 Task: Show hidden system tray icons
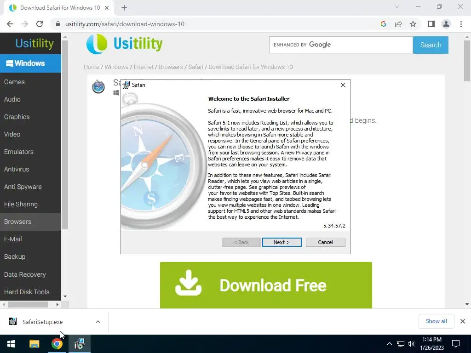tap(389, 344)
